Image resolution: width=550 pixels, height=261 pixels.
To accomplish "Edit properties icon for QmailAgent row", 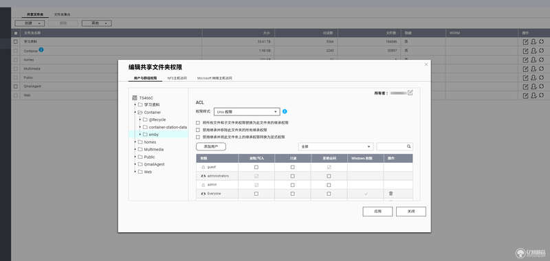I will click(x=525, y=87).
